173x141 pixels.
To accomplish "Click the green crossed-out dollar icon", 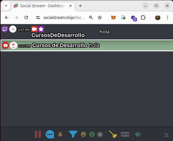I will tap(92, 134).
